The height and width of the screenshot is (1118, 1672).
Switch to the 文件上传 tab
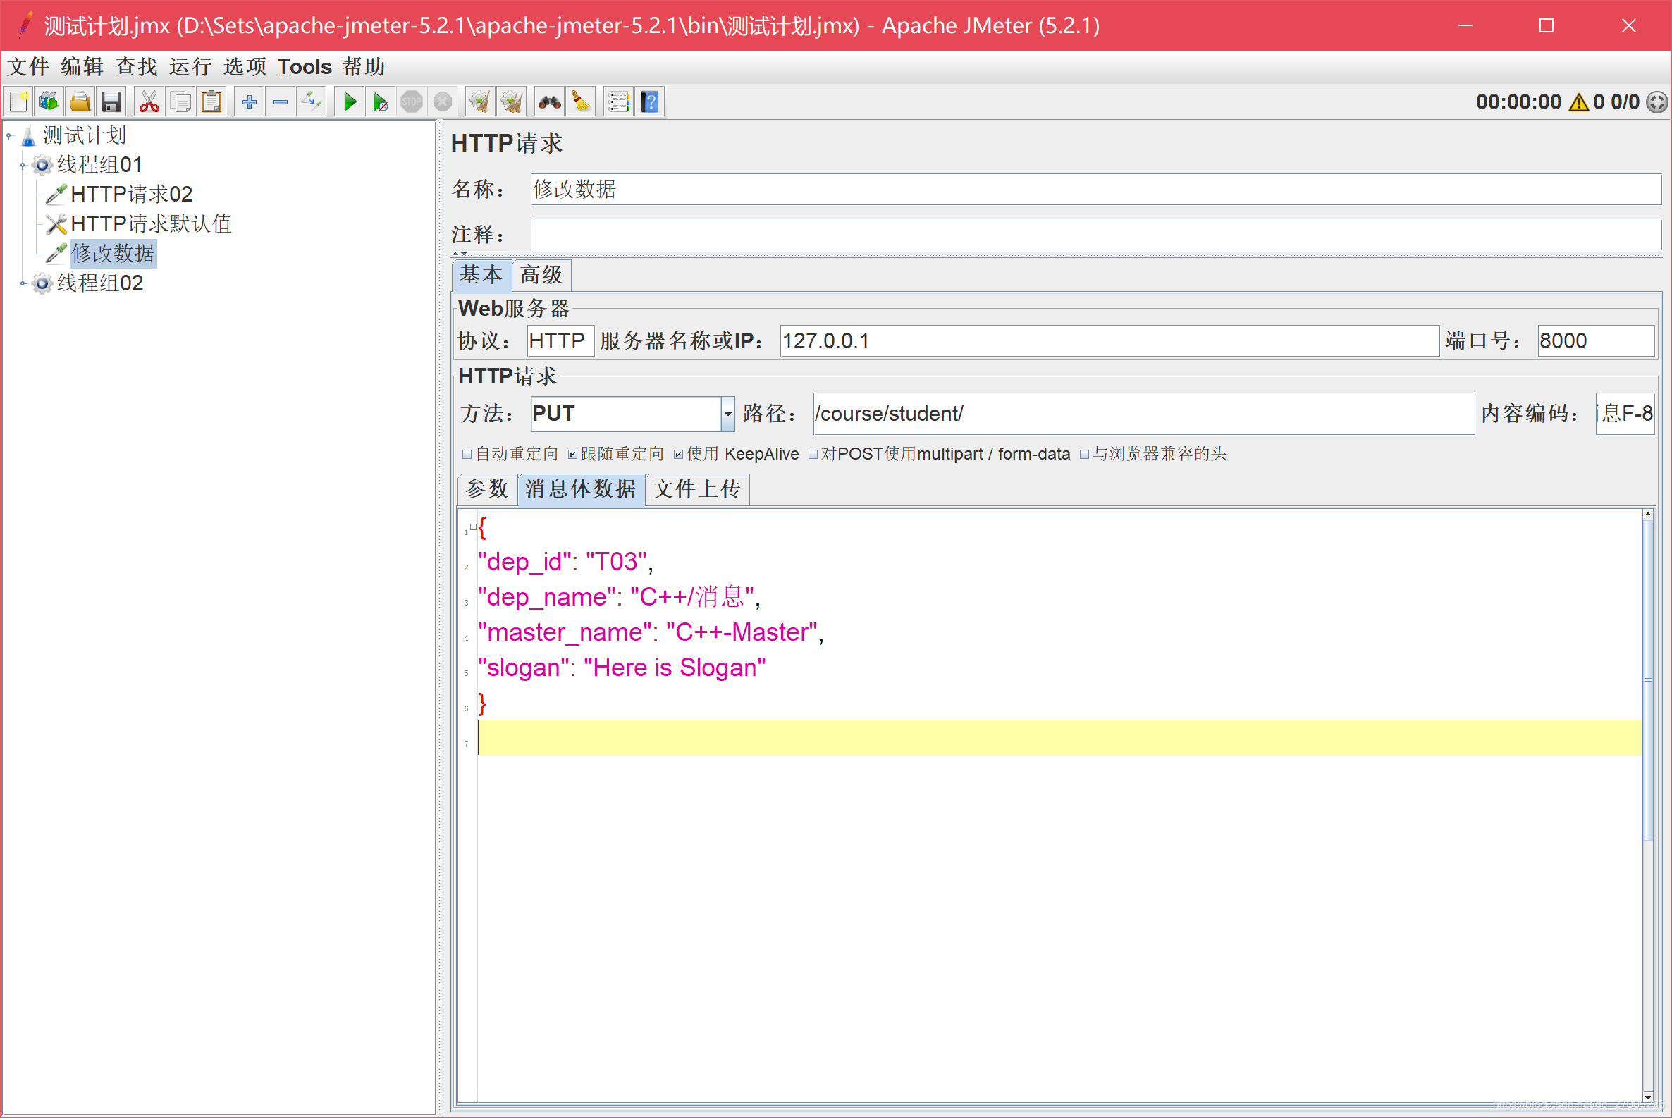tap(697, 489)
